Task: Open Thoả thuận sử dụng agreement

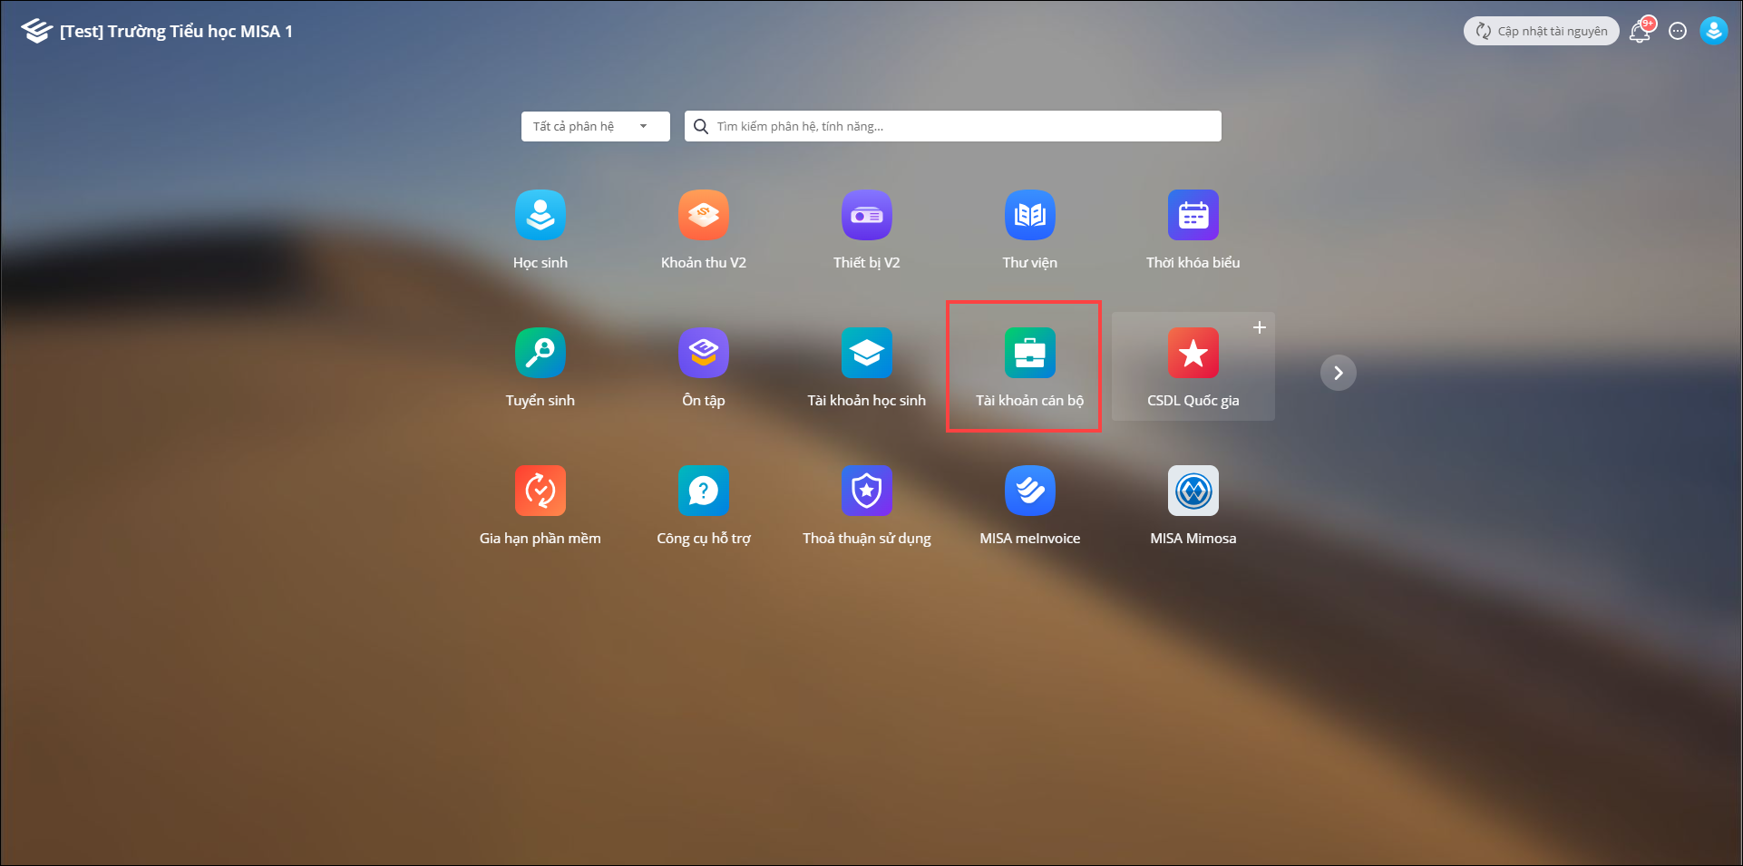Action: tap(866, 491)
